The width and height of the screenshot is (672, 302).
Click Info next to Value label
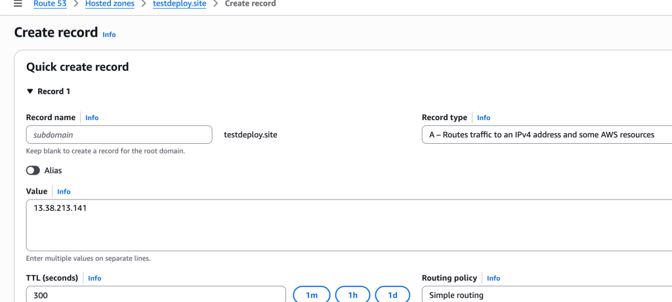click(x=64, y=191)
